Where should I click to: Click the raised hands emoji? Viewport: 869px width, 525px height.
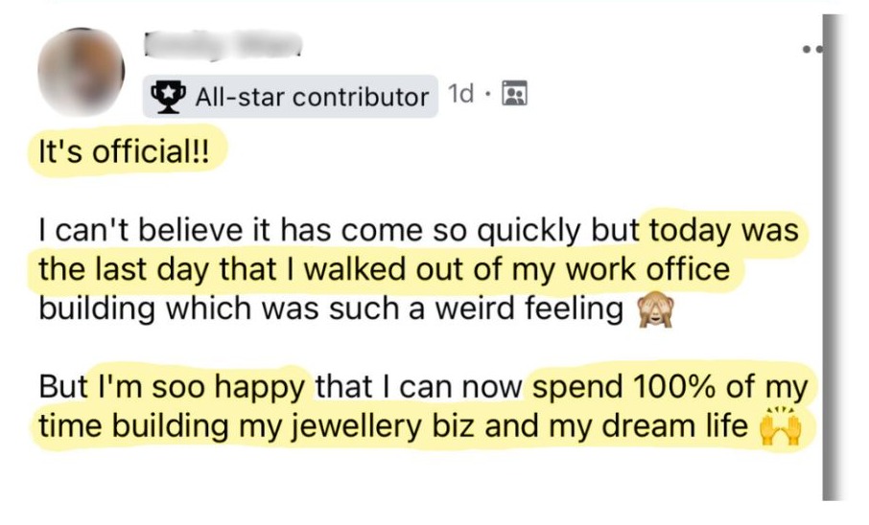(781, 426)
